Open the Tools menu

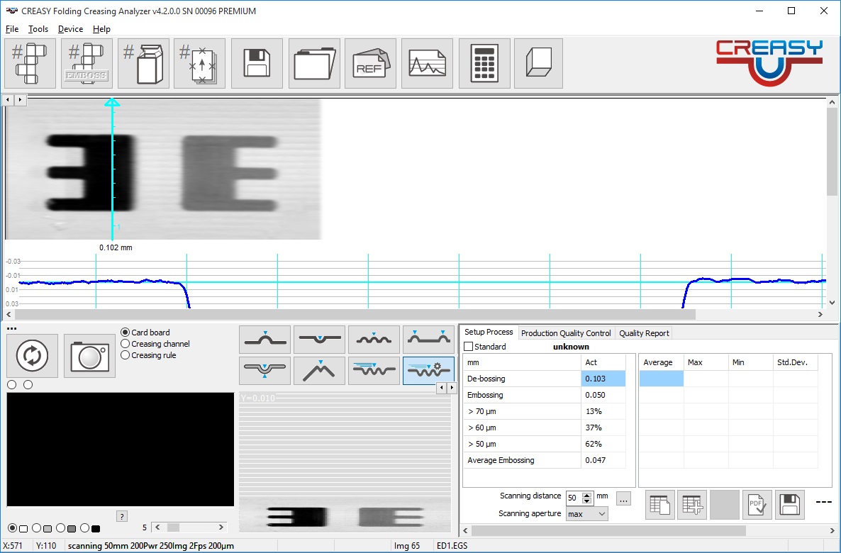tap(38, 29)
